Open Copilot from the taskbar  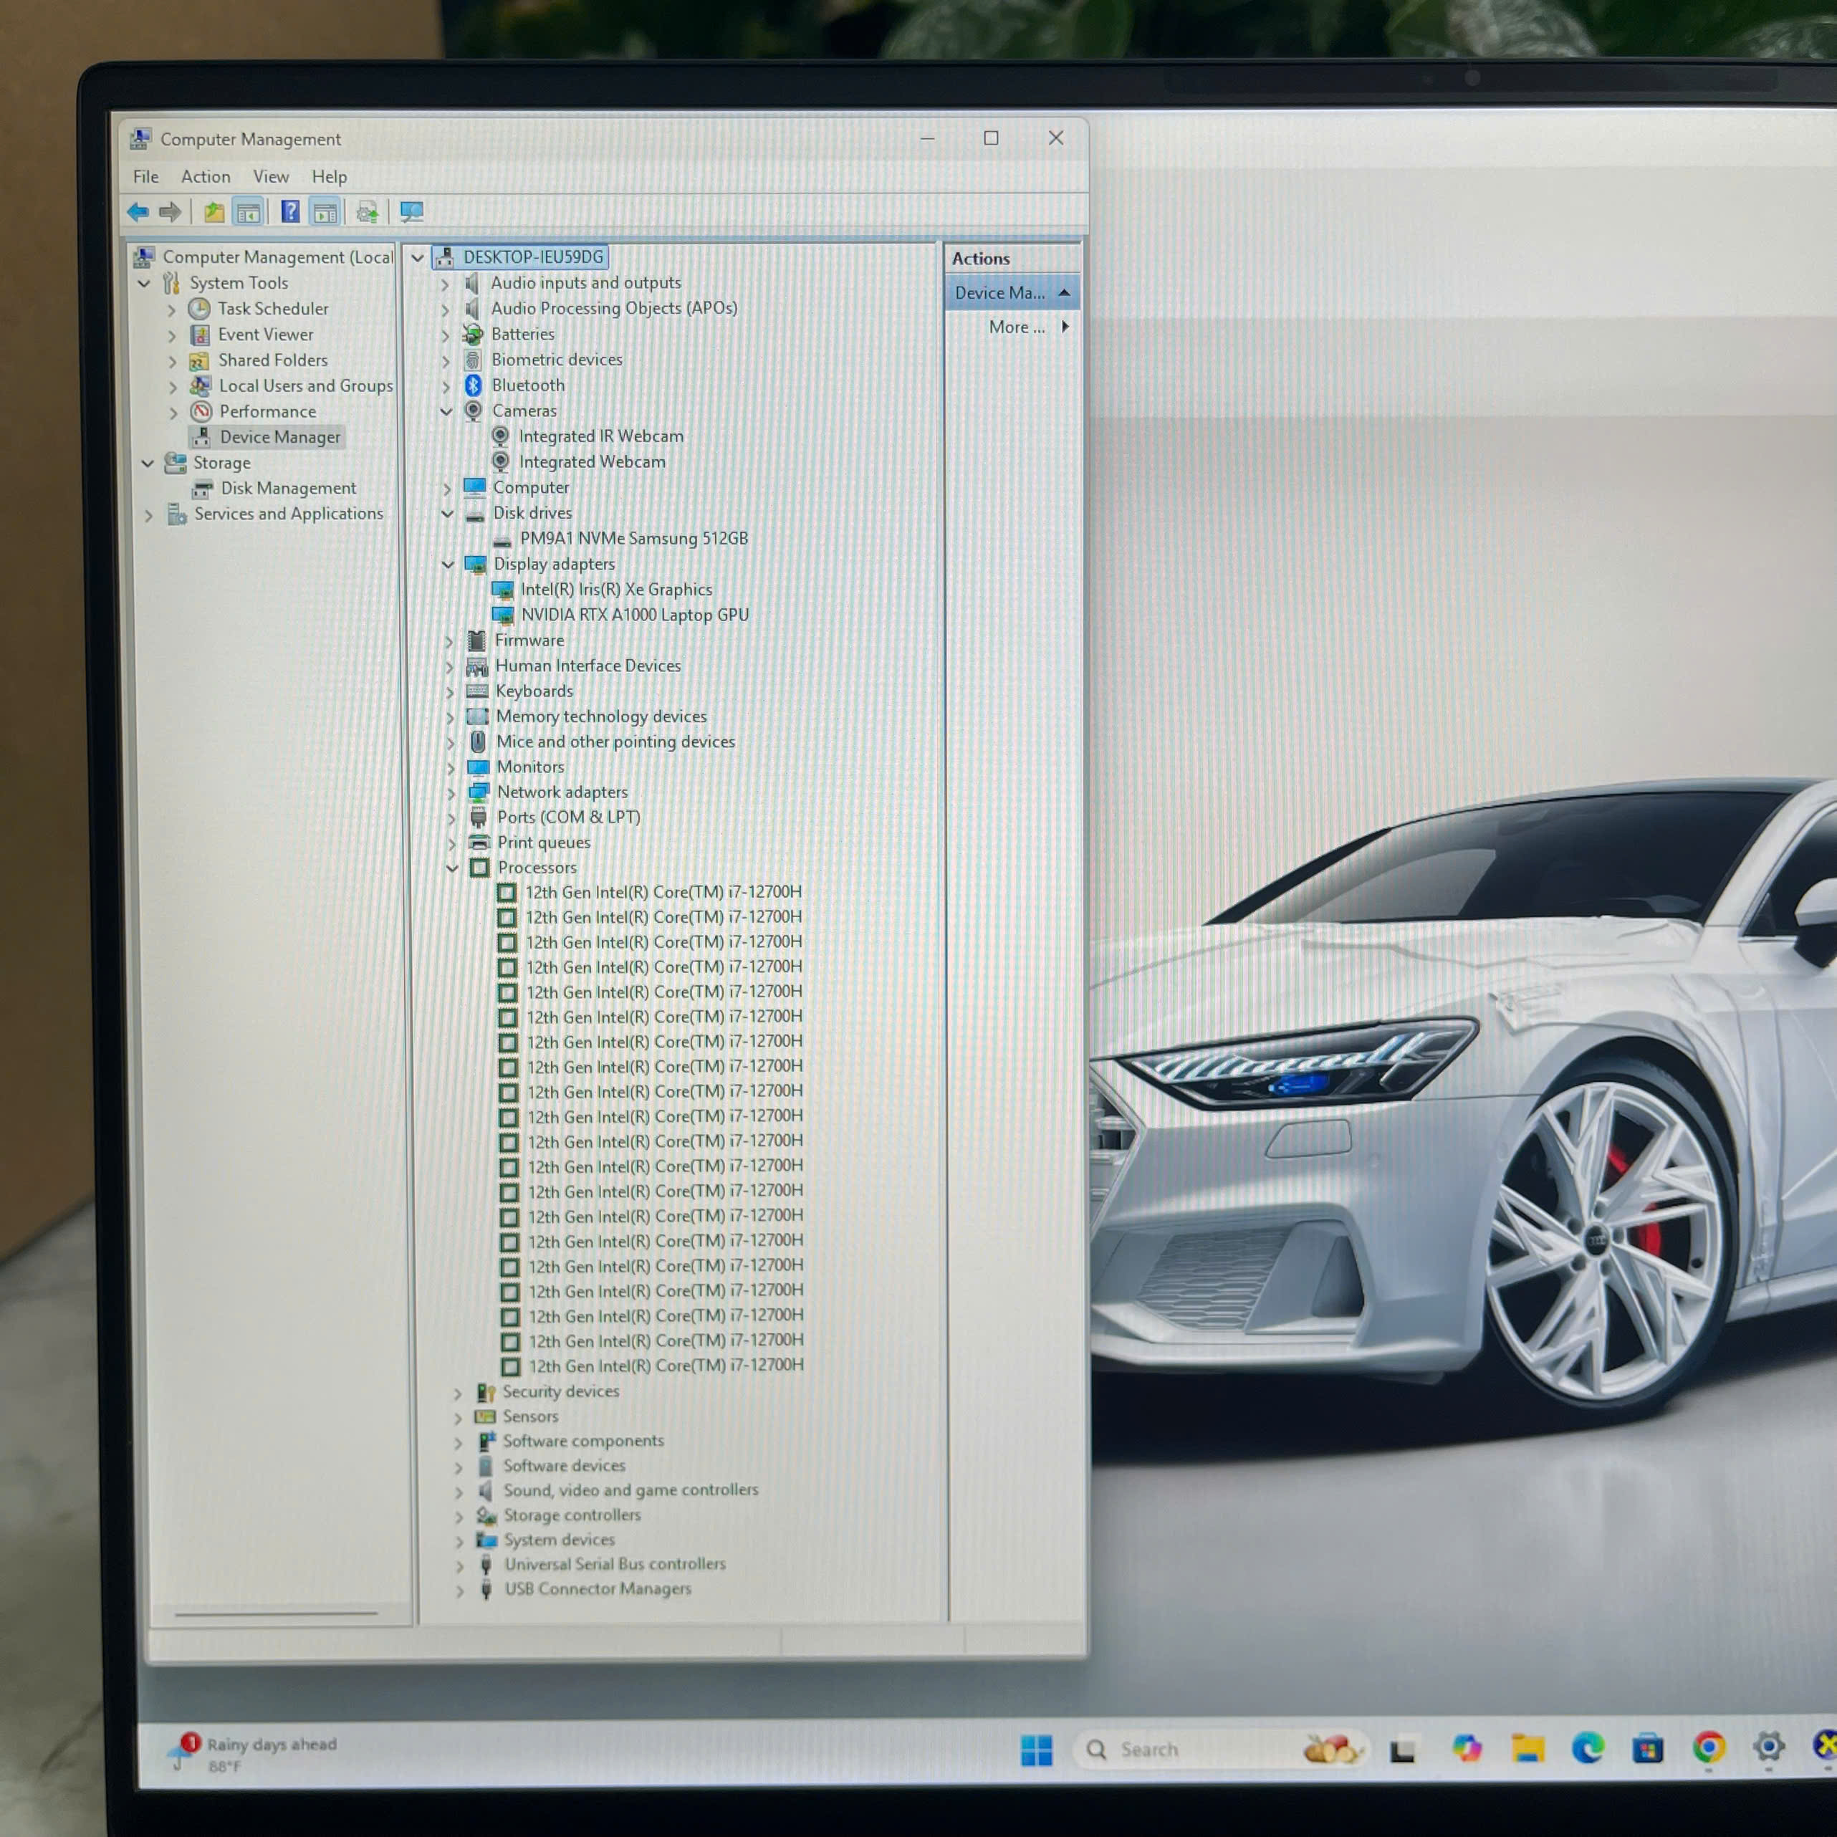tap(1467, 1747)
